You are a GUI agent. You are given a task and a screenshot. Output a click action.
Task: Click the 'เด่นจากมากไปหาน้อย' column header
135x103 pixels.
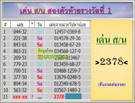point(67,24)
